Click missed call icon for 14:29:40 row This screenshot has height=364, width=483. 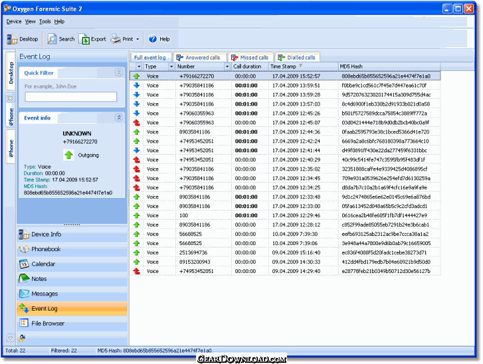(x=137, y=271)
